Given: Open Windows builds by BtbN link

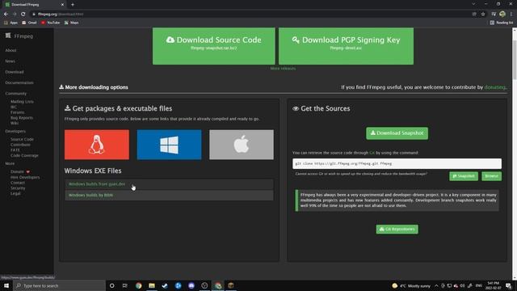Looking at the screenshot, I should (x=90, y=195).
